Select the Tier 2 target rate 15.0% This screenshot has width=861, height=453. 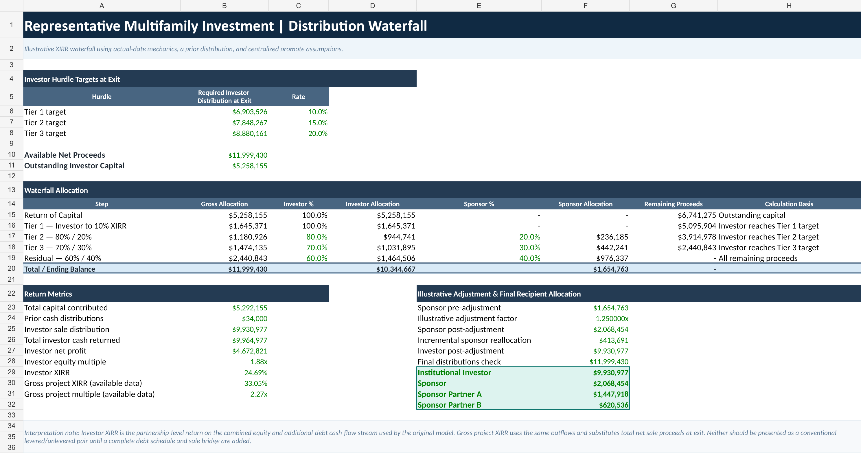tap(318, 123)
